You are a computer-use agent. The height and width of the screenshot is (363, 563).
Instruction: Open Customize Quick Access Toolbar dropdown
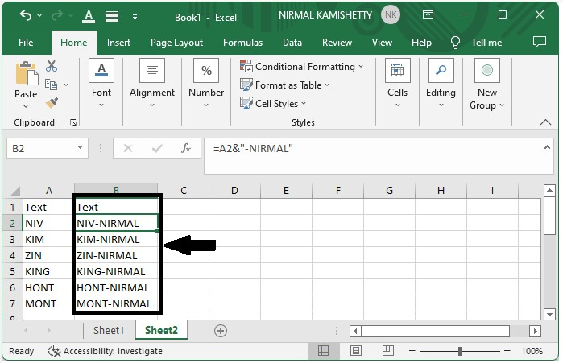[x=135, y=16]
